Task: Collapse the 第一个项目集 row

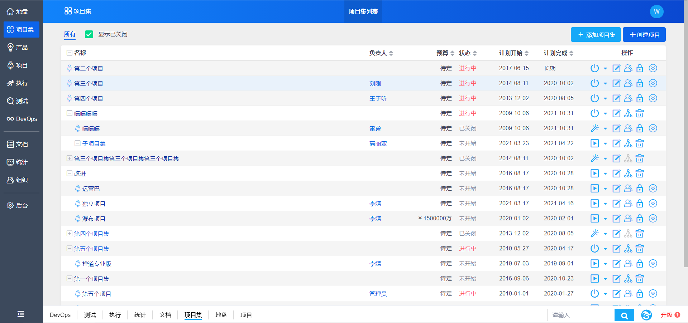Action: (70, 278)
